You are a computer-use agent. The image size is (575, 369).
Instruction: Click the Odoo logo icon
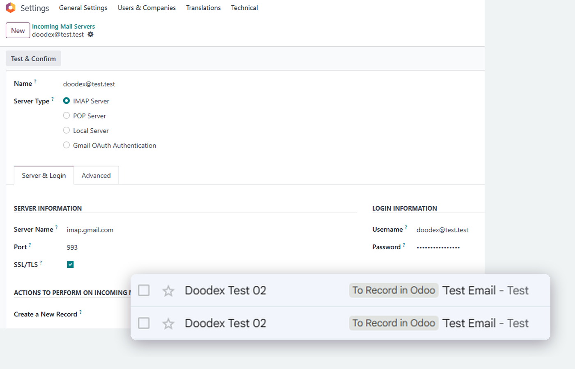click(x=11, y=7)
